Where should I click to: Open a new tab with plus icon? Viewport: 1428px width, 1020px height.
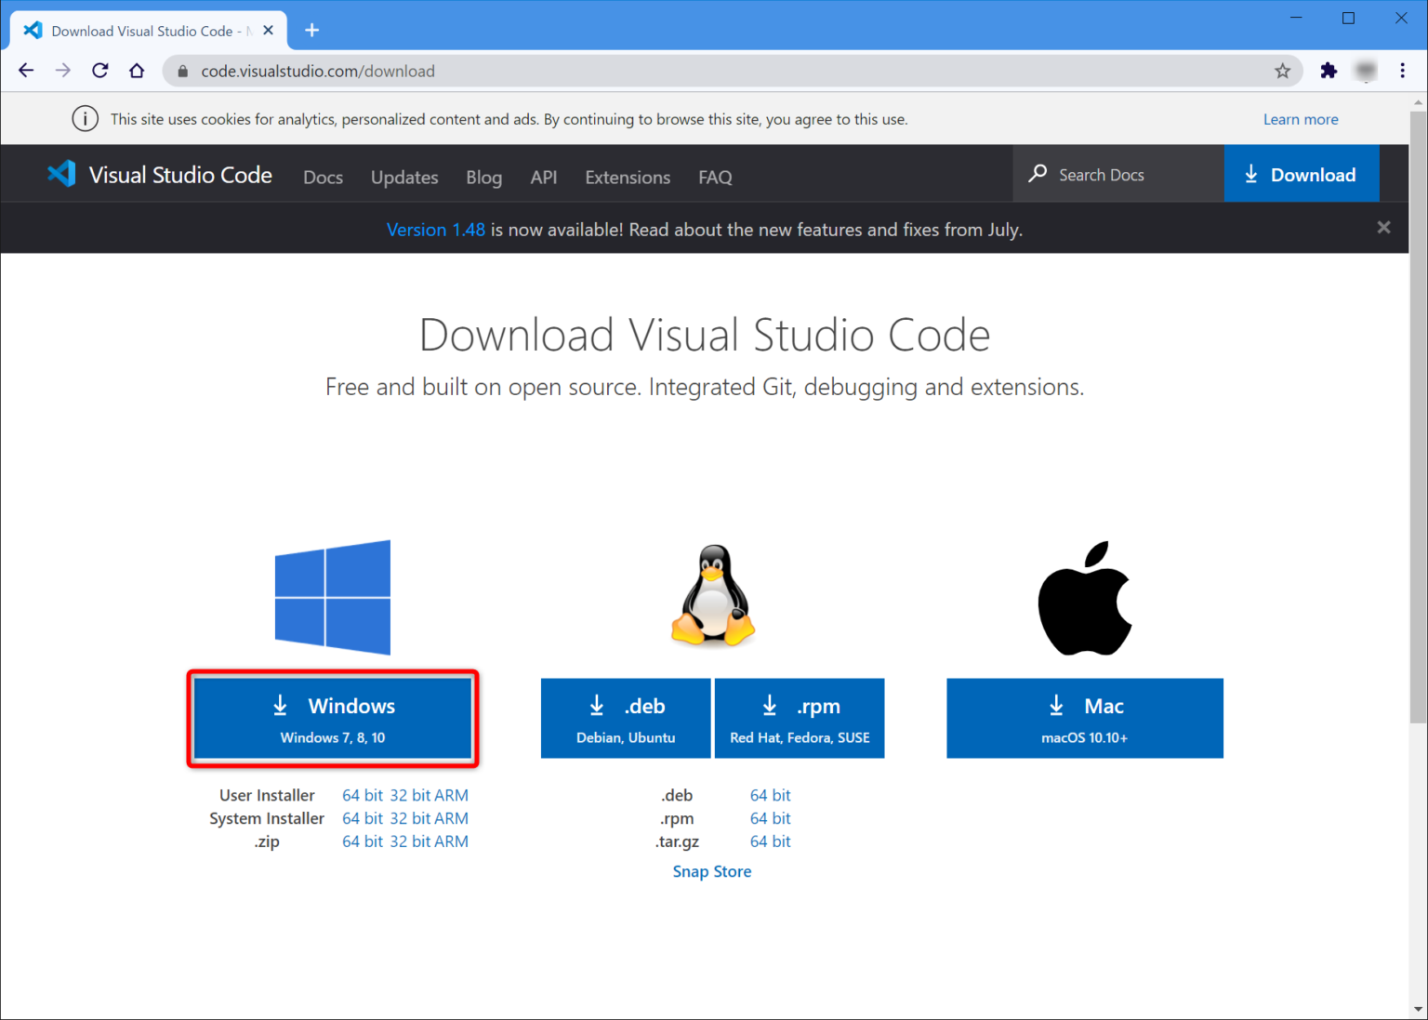312,31
